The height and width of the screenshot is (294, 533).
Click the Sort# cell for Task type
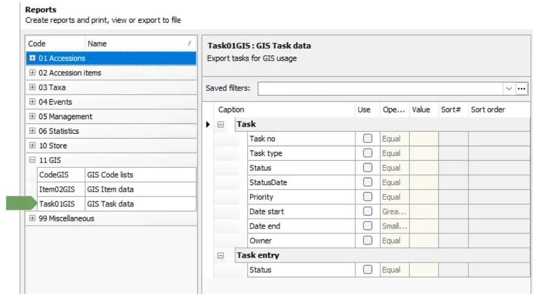click(x=453, y=153)
